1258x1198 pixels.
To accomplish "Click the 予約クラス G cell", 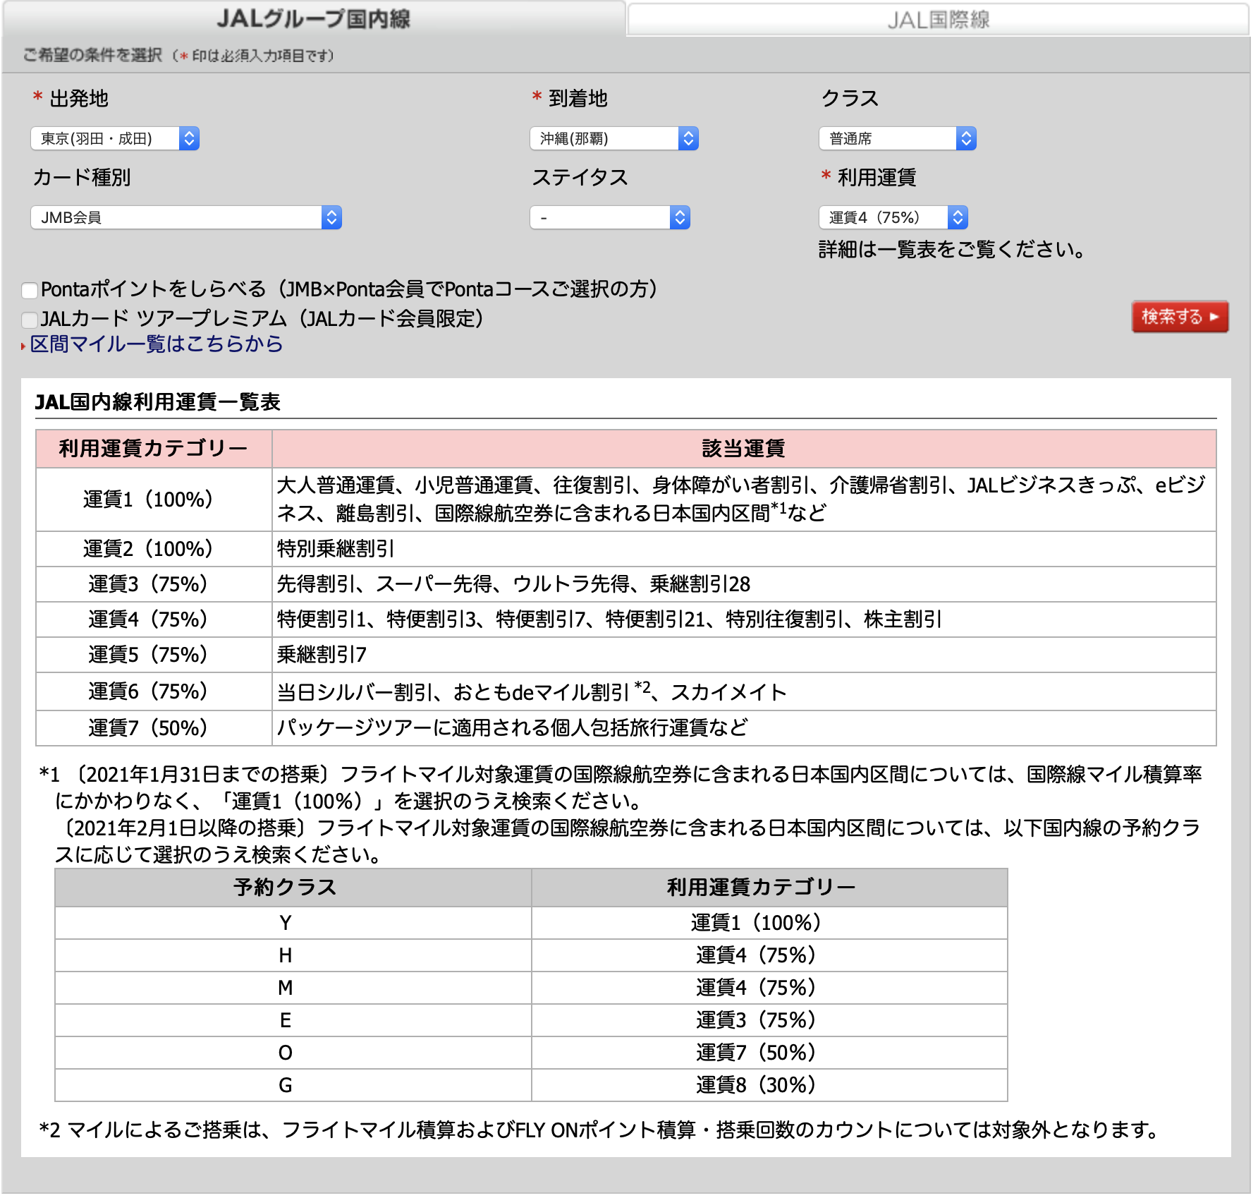I will click(x=293, y=1085).
